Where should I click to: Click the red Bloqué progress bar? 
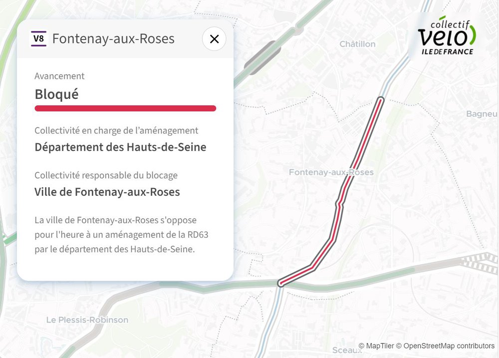point(125,108)
